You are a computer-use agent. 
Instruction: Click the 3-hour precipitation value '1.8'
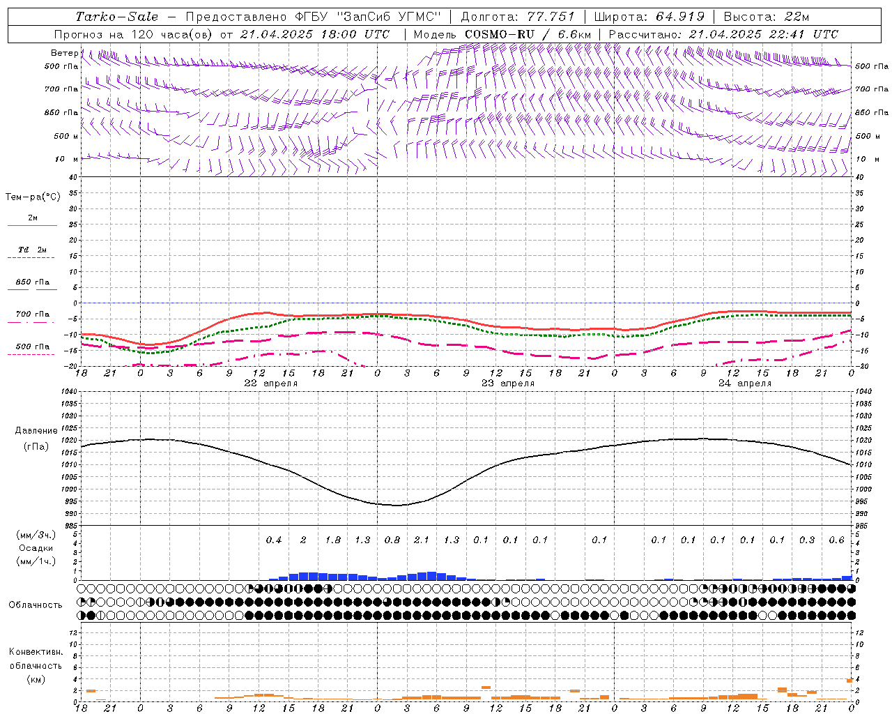(x=333, y=540)
